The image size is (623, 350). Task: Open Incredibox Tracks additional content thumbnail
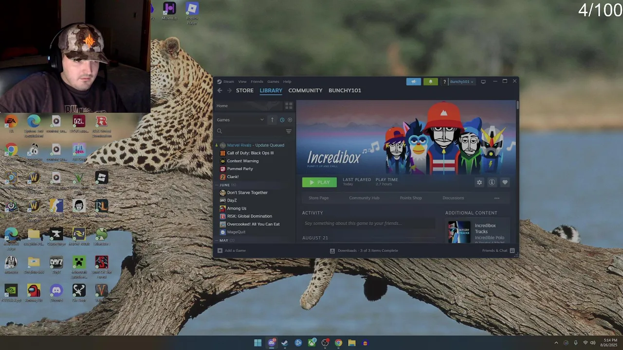click(459, 232)
